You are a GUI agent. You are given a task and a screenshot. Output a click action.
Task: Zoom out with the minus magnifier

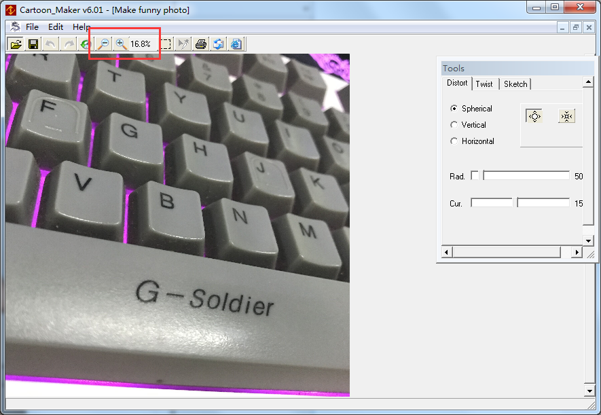103,44
